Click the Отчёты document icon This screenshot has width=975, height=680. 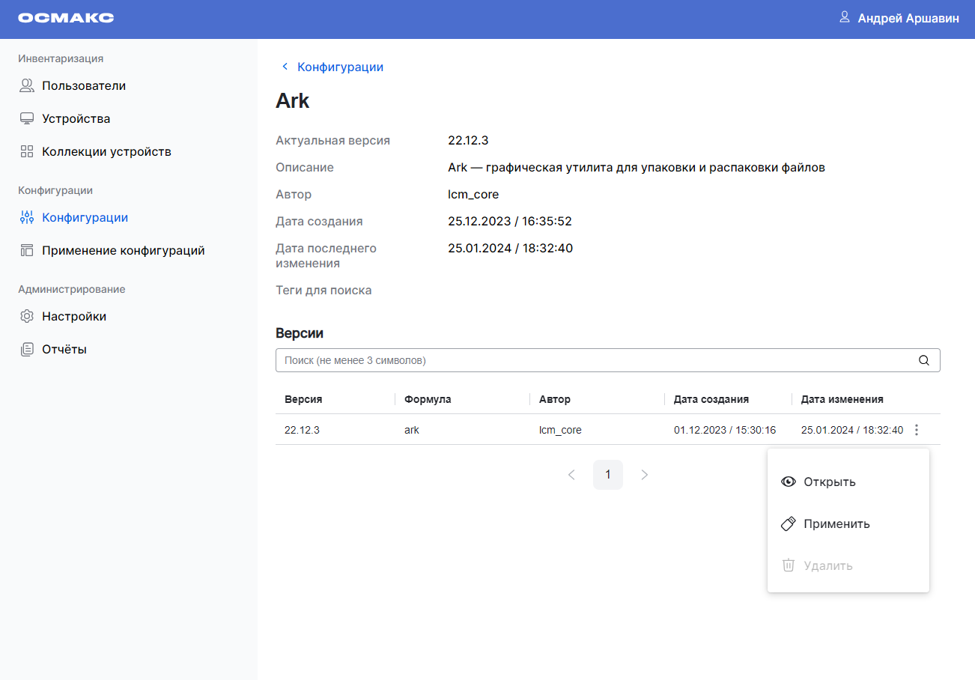click(27, 349)
